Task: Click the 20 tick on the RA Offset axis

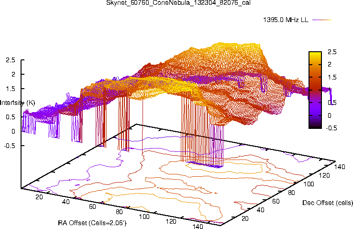Action: 39,197
